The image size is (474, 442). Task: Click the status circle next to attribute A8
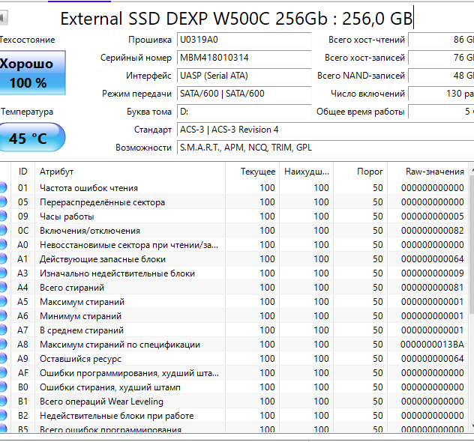point(3,345)
